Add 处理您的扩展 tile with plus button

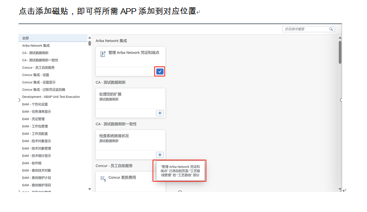[160, 113]
